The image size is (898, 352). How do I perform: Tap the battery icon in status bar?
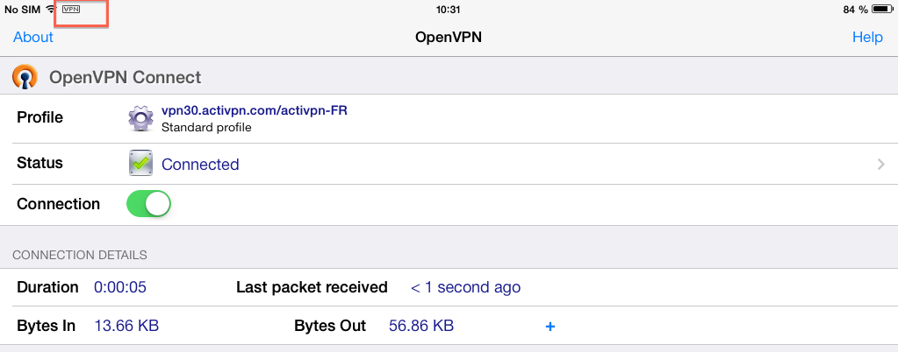tap(882, 10)
